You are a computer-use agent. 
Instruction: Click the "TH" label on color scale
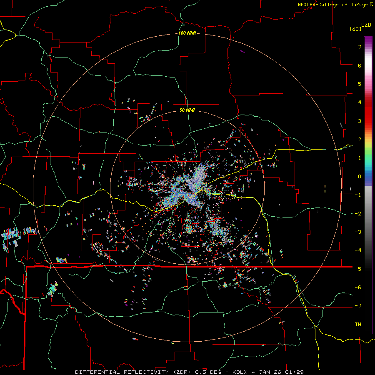point(358,325)
